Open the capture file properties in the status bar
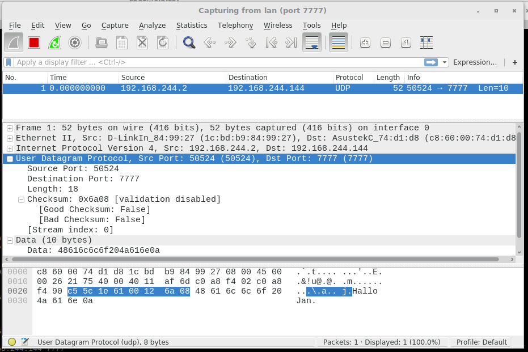 (25, 342)
